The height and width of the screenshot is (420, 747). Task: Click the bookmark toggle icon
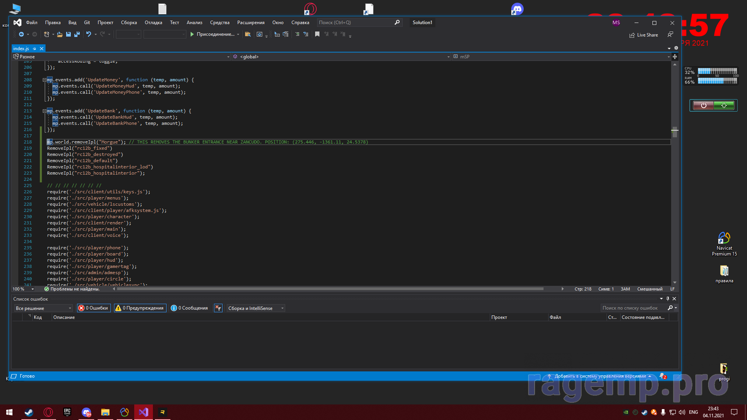(x=317, y=34)
